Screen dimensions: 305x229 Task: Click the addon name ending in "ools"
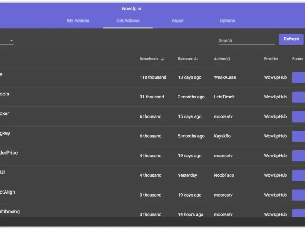point(5,94)
